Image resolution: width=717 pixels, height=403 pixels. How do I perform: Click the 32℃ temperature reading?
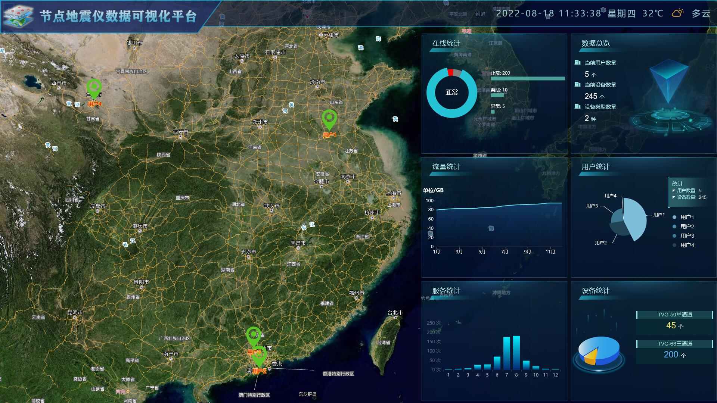(653, 13)
